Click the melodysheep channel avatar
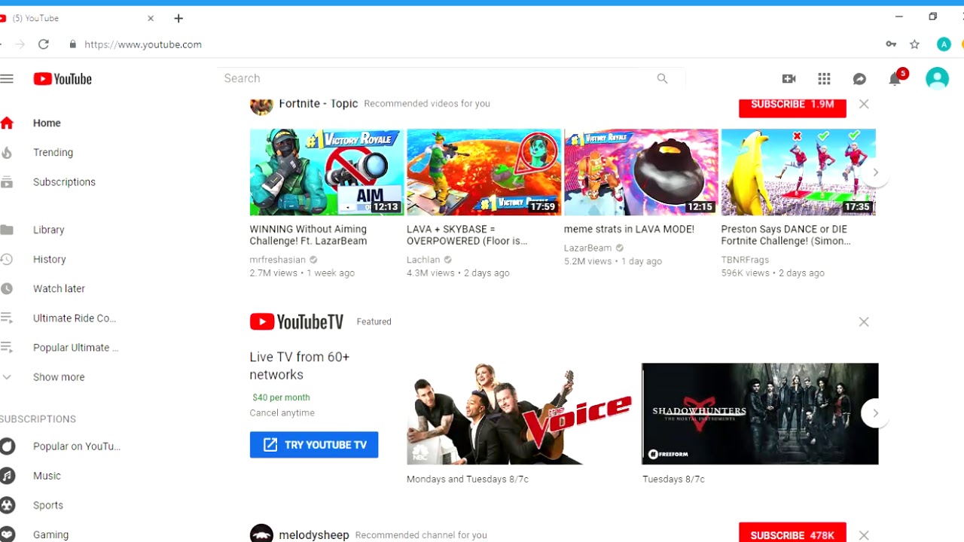 261,534
